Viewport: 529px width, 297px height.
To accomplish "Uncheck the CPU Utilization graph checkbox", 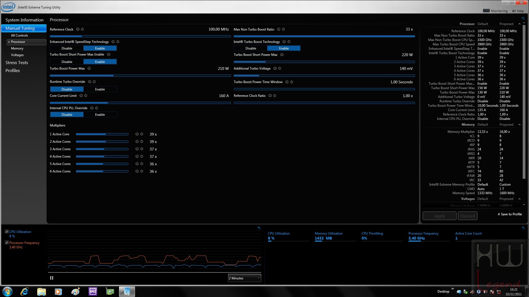I will tap(7, 232).
